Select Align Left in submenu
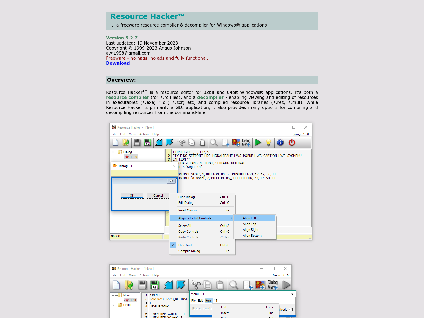This screenshot has height=318, width=424. [x=255, y=218]
